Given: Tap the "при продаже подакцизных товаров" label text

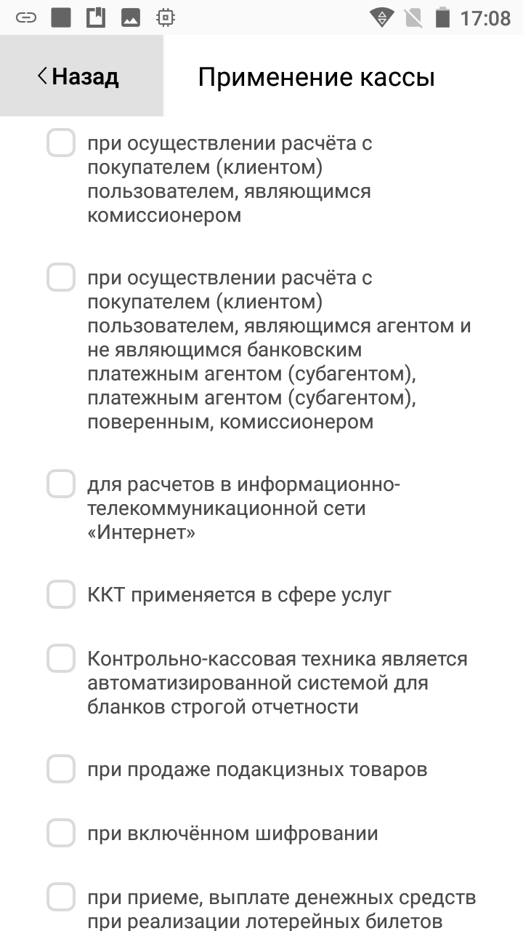Looking at the screenshot, I should tap(257, 770).
